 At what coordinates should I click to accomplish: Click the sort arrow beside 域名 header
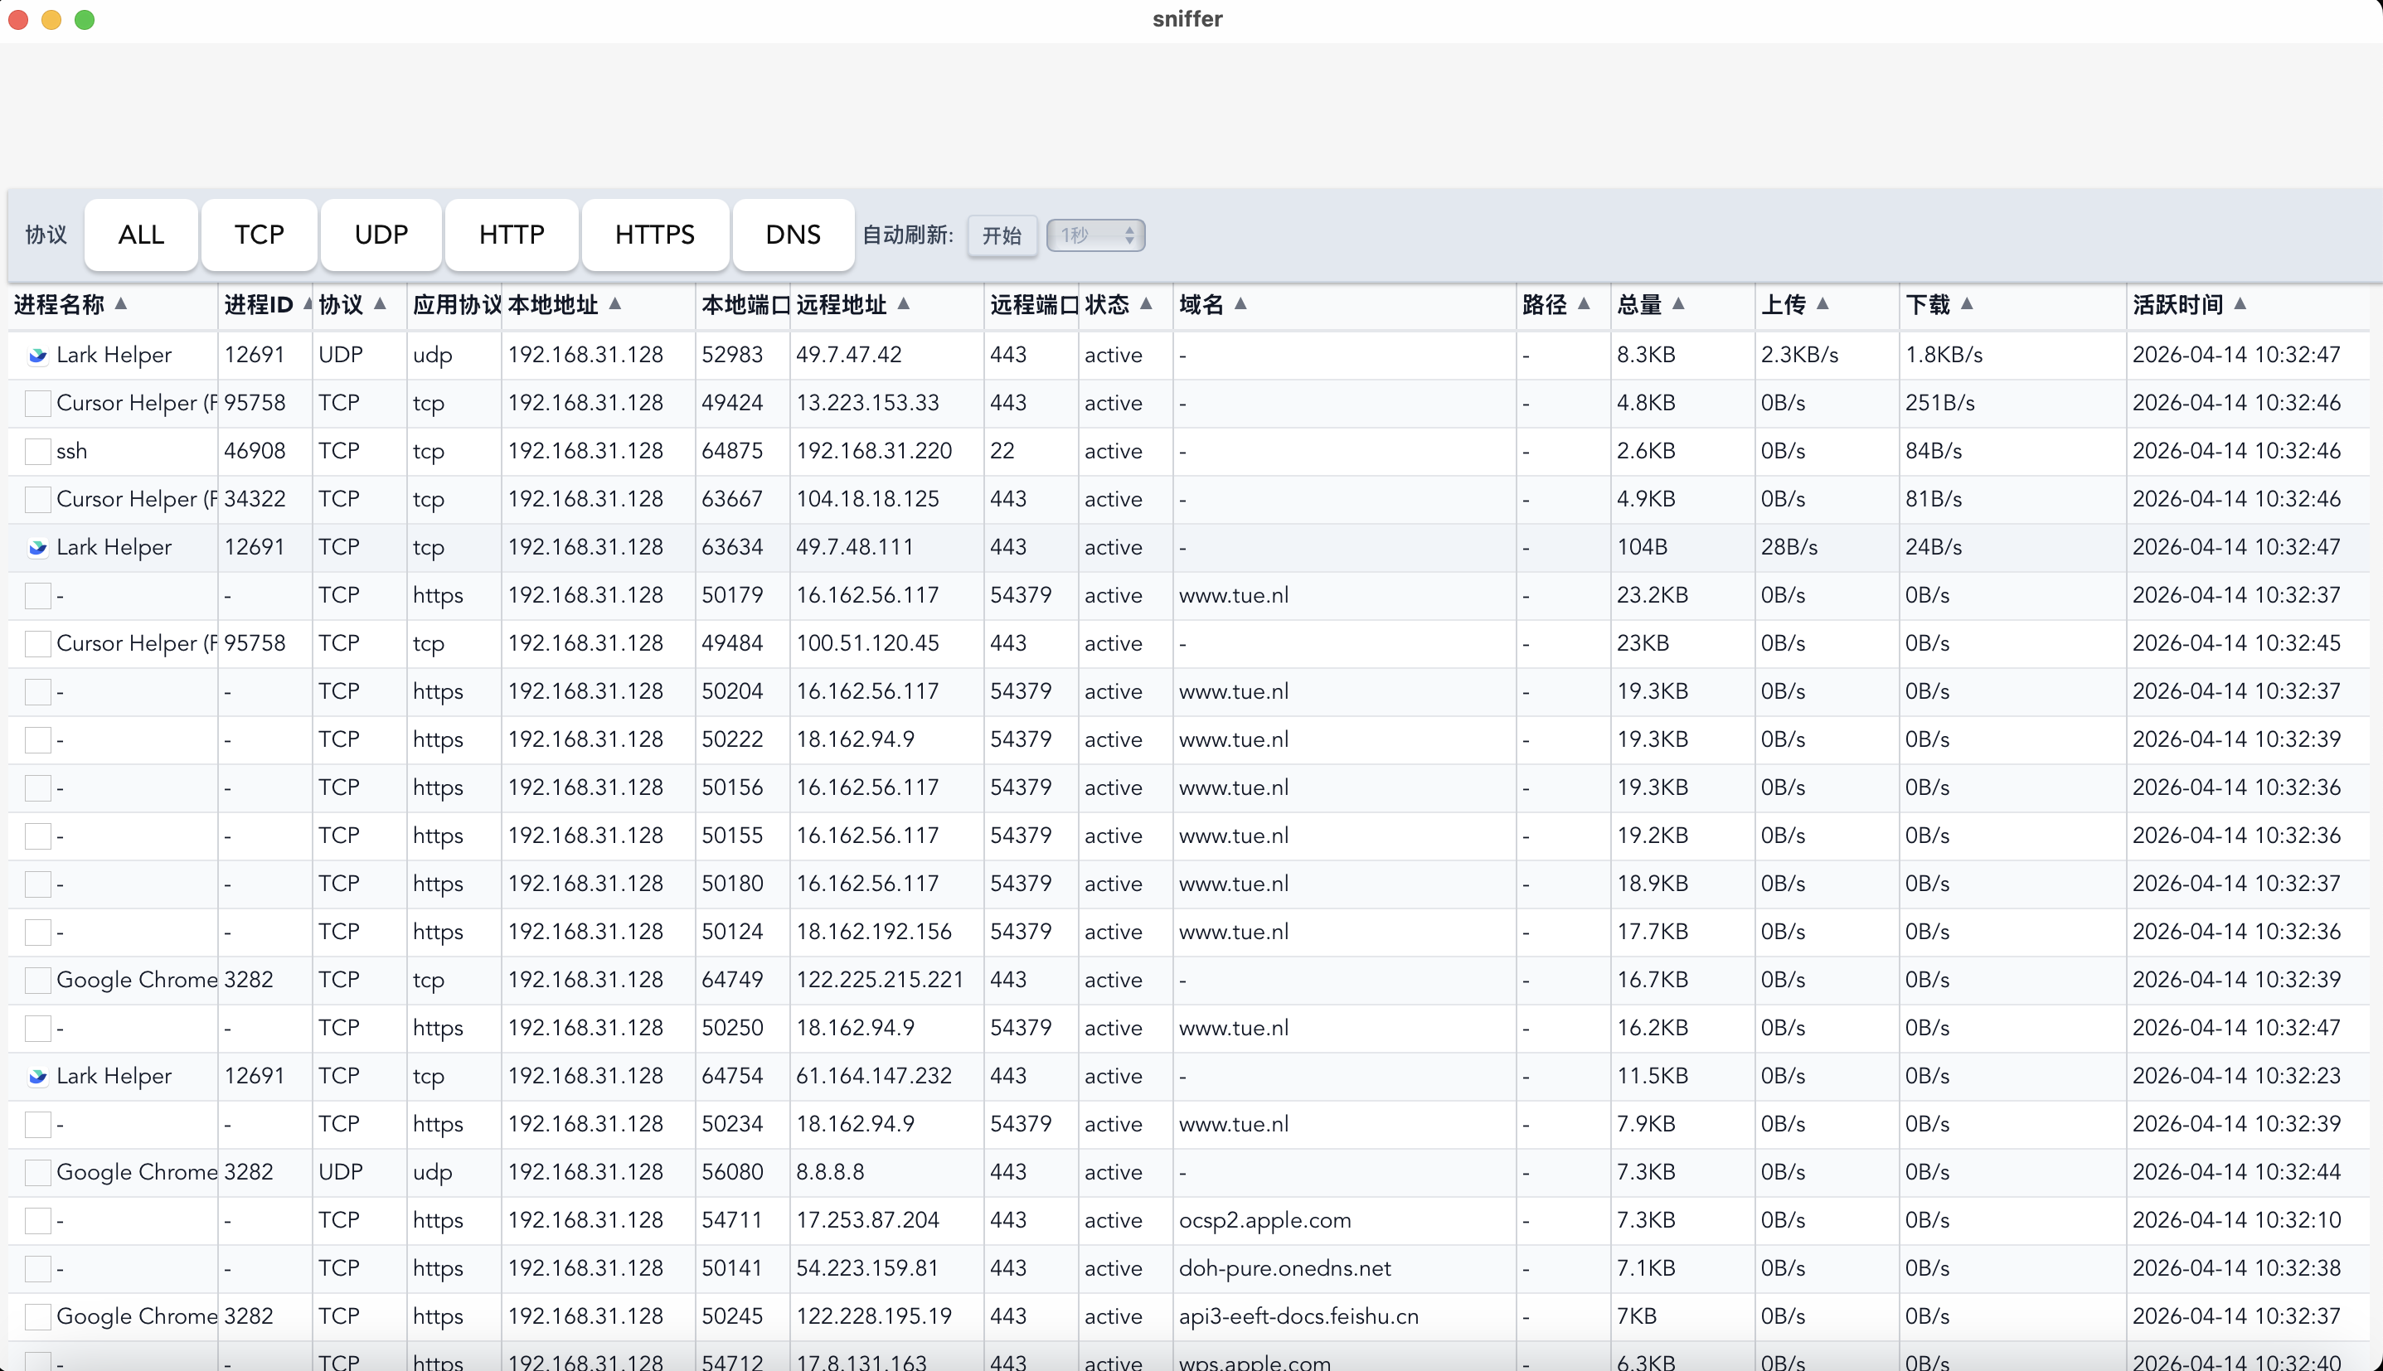1240,303
